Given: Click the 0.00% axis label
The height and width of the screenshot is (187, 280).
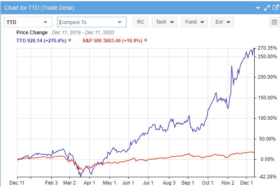Looking at the screenshot, I should click(x=267, y=159).
